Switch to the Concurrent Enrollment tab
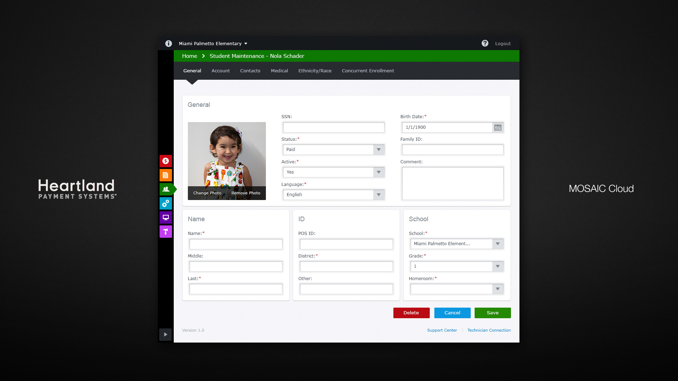Image resolution: width=678 pixels, height=381 pixels. [368, 71]
